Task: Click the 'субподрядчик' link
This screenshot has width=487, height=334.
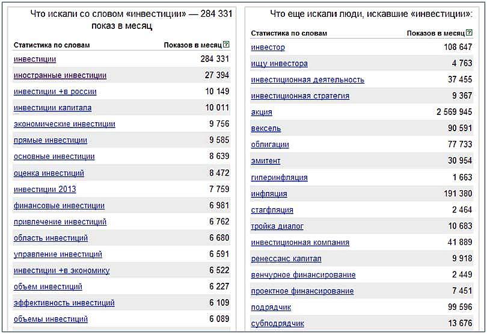Action: coord(277,323)
